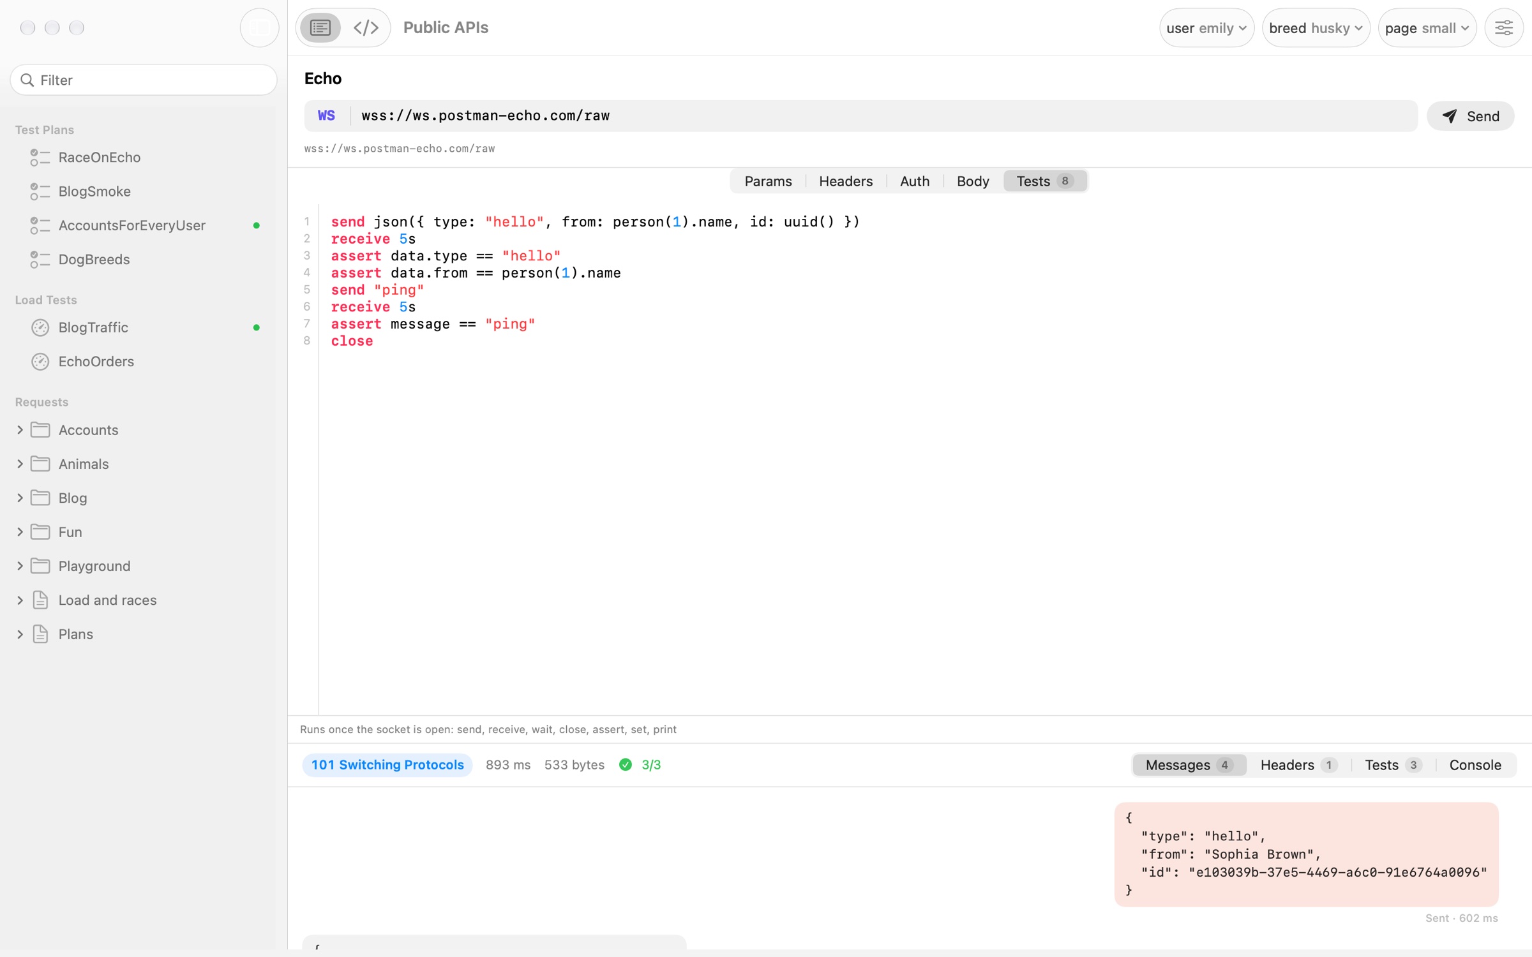Click the WS method badge

[326, 115]
